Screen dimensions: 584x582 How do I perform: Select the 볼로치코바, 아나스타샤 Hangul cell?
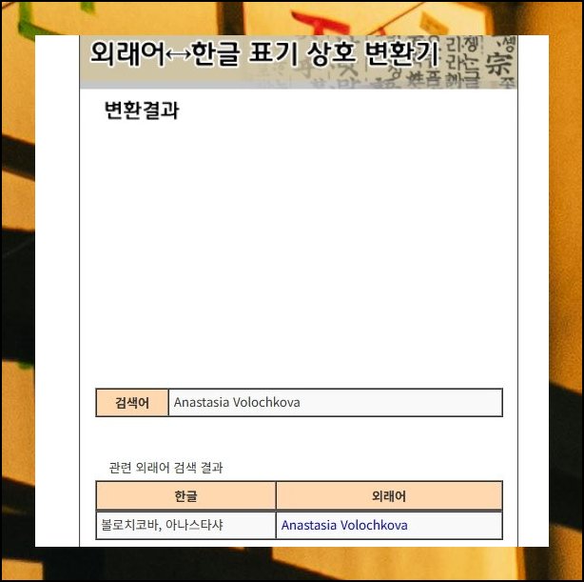[x=185, y=525]
